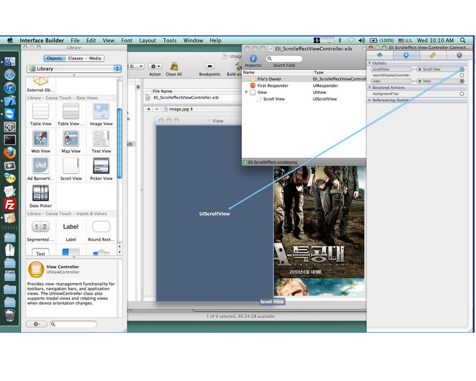
Task: Go back in file history
Action: (148, 109)
